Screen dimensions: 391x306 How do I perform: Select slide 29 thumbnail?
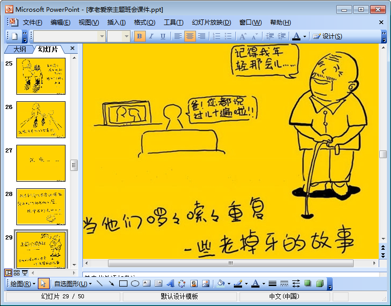41,250
